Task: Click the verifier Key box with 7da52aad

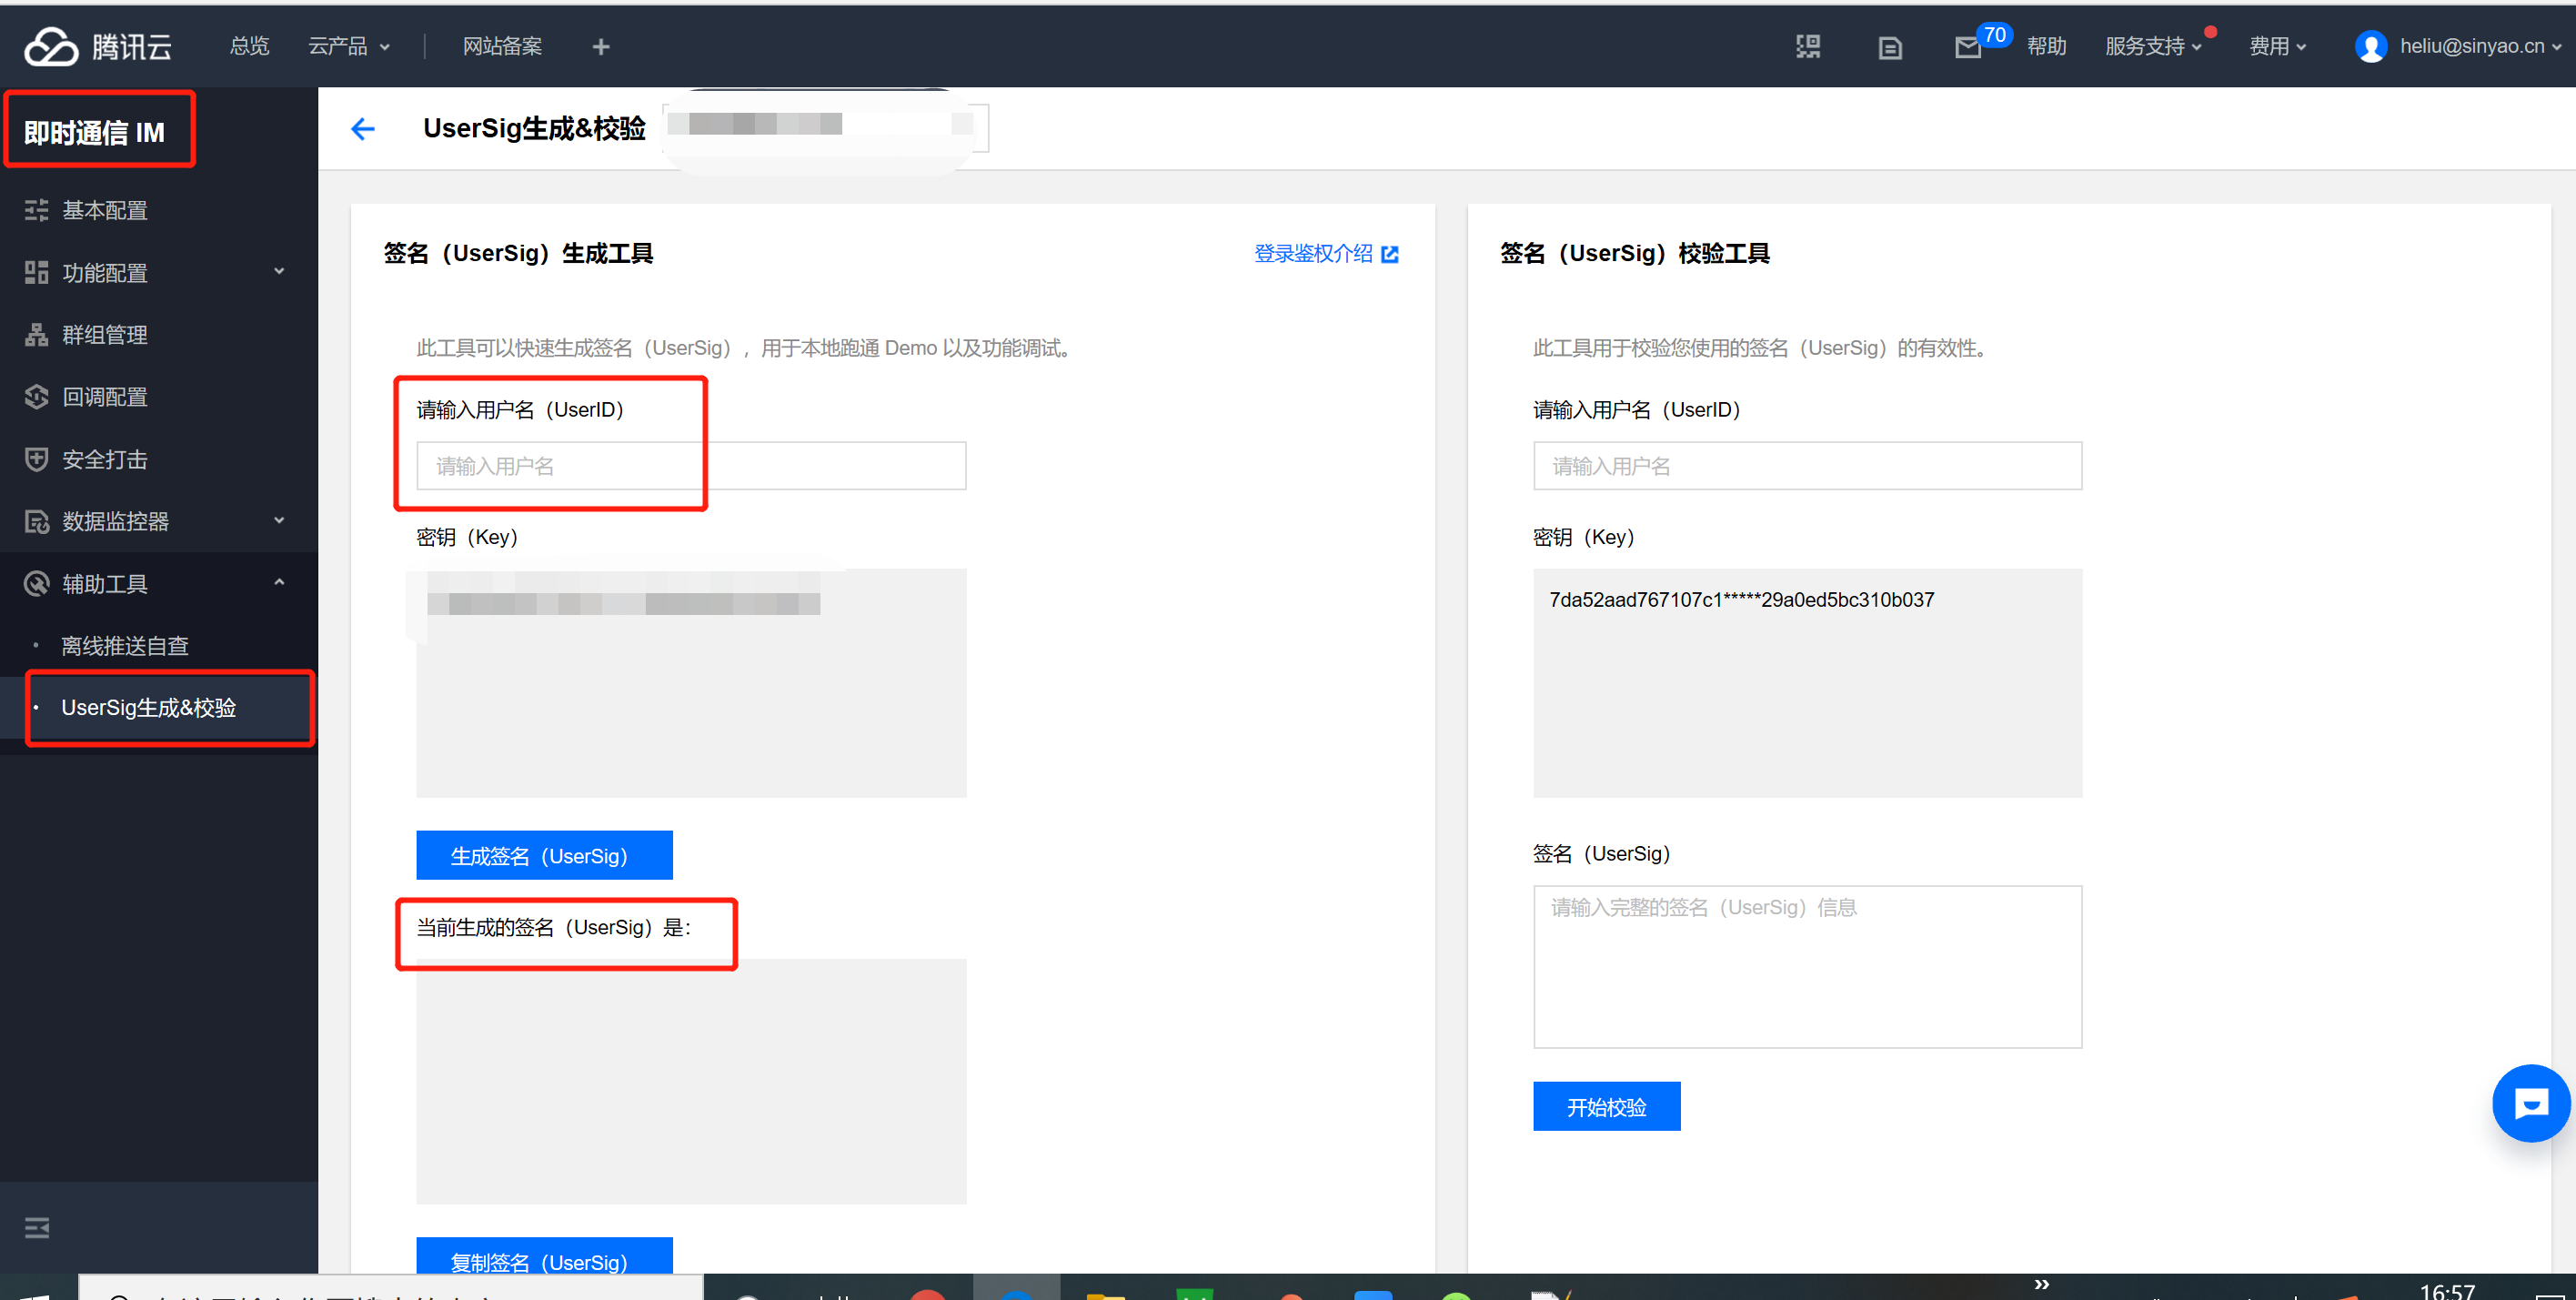Action: coord(1807,683)
